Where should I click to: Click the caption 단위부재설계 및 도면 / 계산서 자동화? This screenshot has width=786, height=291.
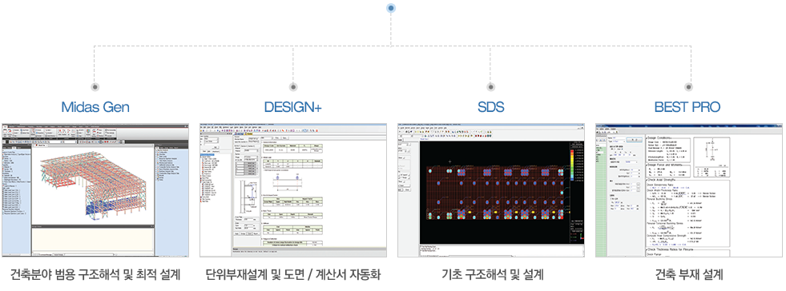(293, 274)
